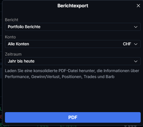Screen dimensions: 143x127
Task: Click the empty middle area of the Zeitraum field
Action: click(83, 61)
